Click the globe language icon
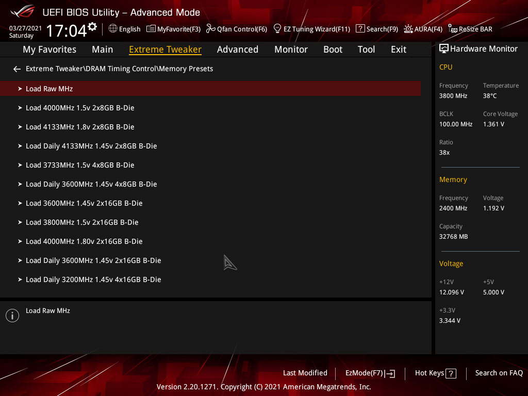The image size is (528, 396). click(x=113, y=29)
